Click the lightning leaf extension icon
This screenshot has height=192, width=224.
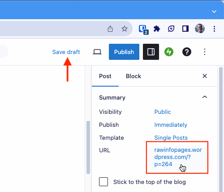coord(171,29)
